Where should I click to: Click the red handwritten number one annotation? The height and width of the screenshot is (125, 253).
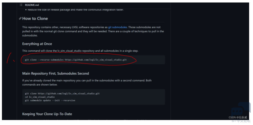point(10,58)
